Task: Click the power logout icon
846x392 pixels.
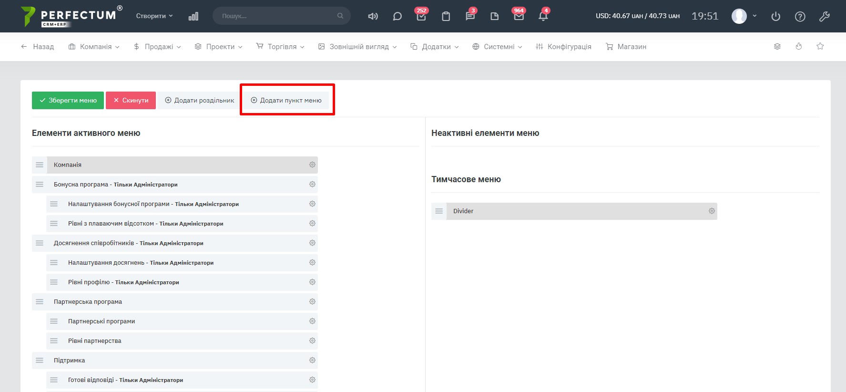Action: 775,16
